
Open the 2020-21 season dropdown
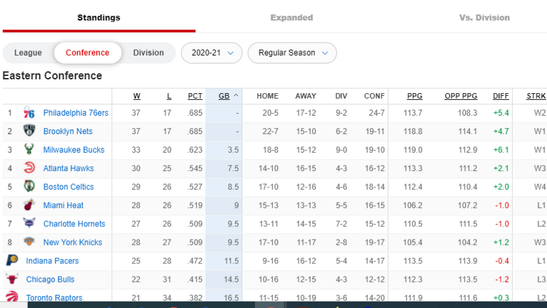[212, 53]
